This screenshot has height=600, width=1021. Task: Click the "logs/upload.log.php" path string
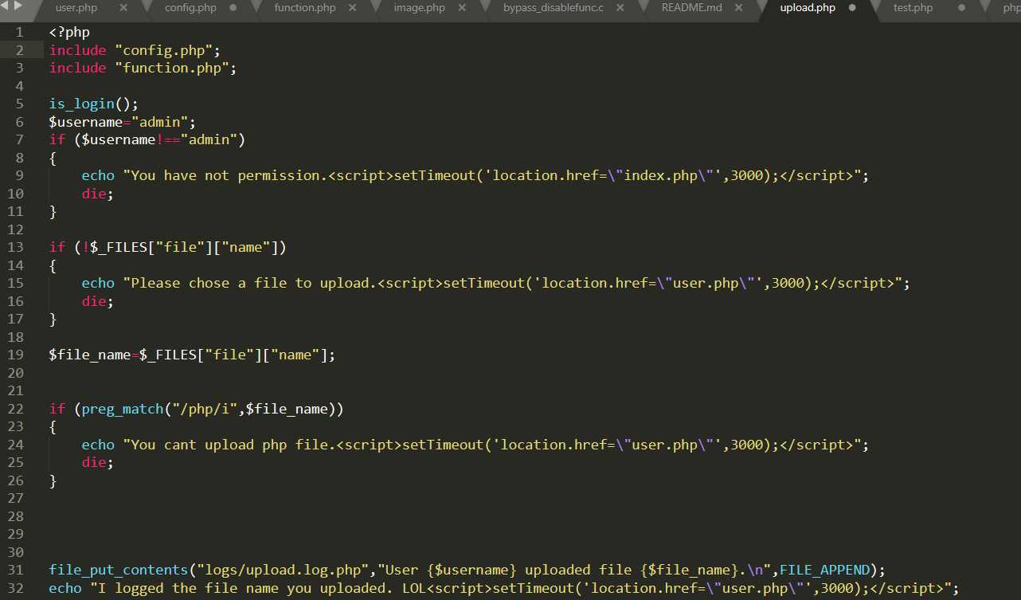282,570
